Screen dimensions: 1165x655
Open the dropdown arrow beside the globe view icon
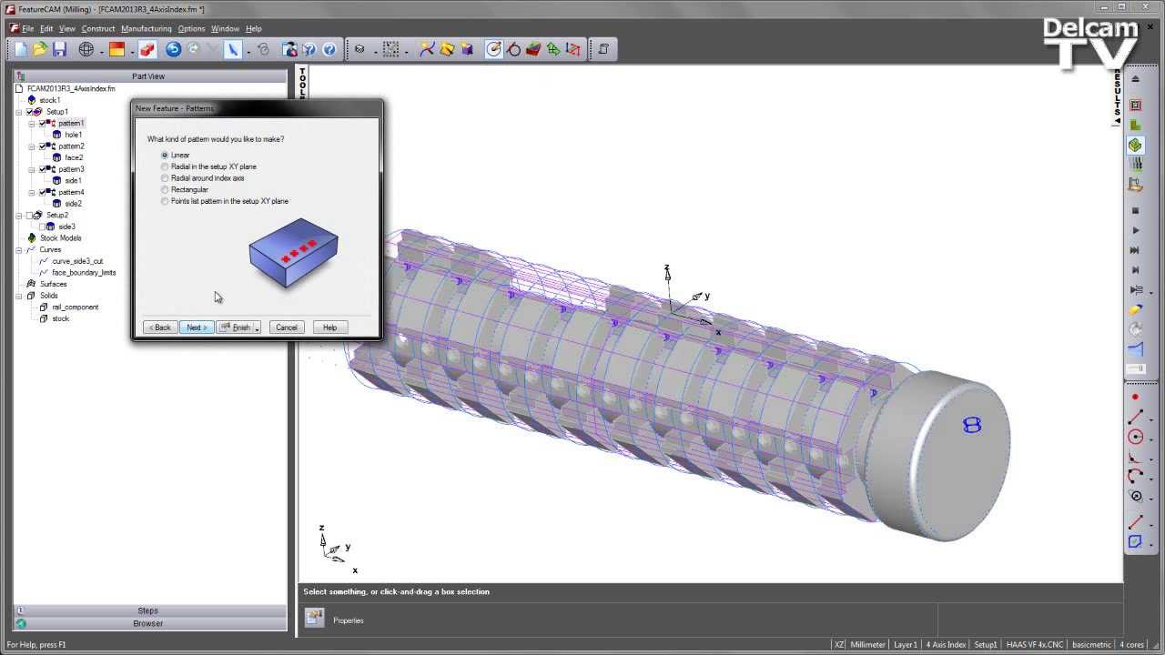click(101, 51)
